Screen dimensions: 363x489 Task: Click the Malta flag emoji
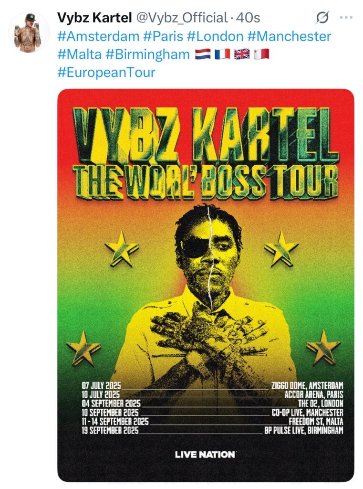pyautogui.click(x=261, y=54)
